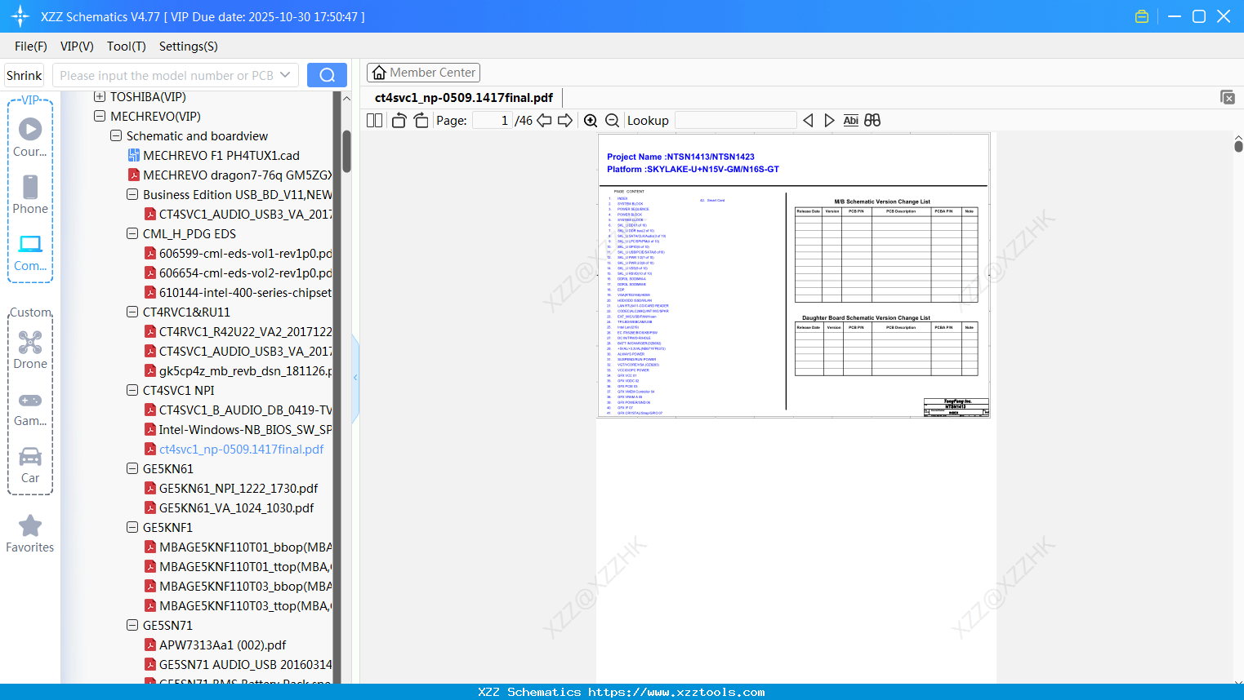Collapse the CT4RVC1&RU11 folder
This screenshot has width=1244, height=700.
(x=132, y=312)
